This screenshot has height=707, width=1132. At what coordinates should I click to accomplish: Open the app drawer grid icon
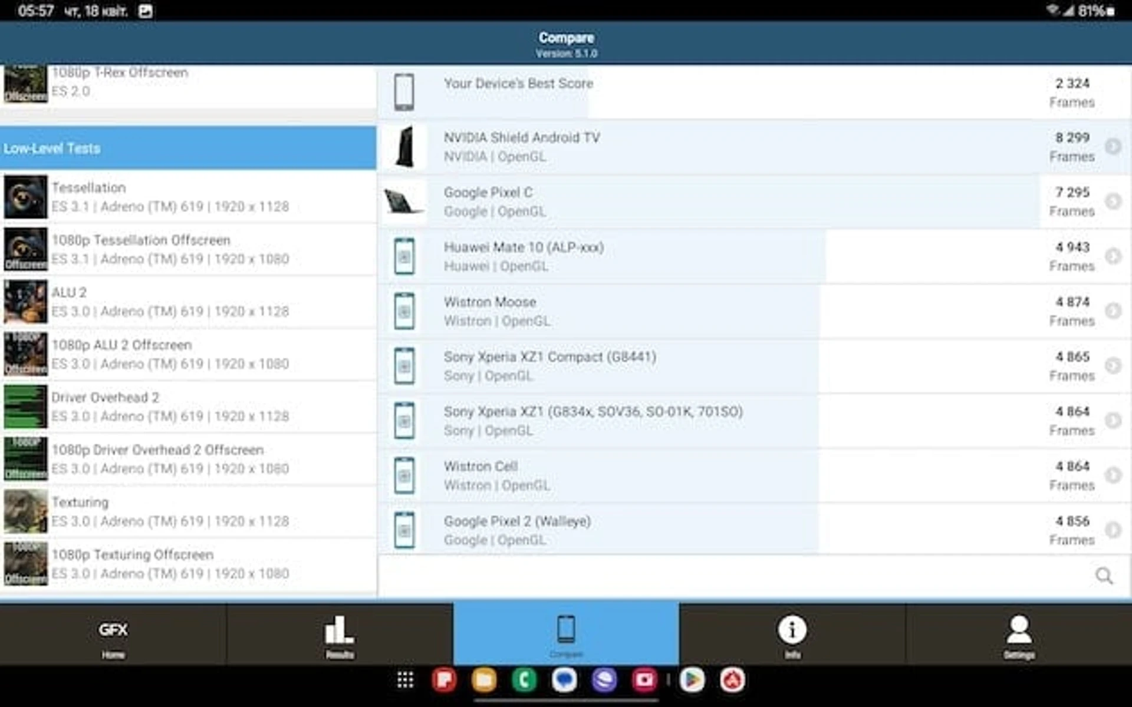tap(405, 680)
